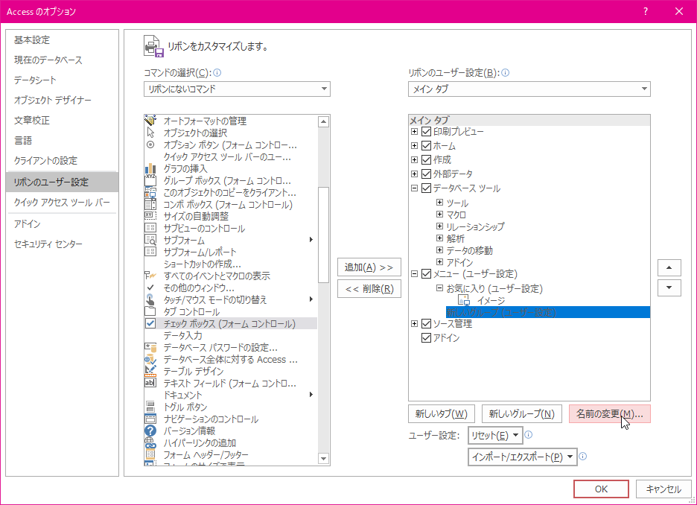Click the move down arrow button
Screen dimensions: 697x505
tap(669, 288)
